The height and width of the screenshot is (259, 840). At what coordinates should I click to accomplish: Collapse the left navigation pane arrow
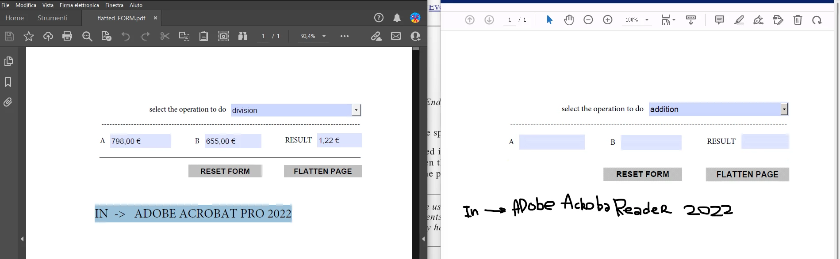22,239
